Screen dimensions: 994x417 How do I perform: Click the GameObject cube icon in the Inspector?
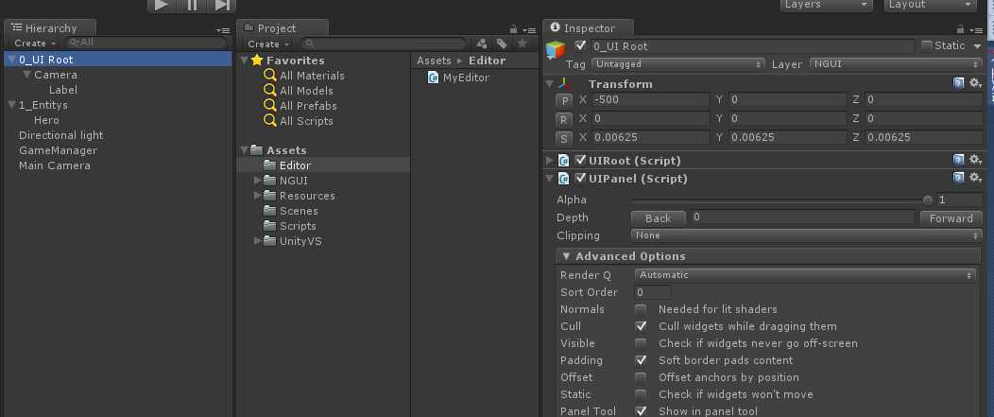(556, 51)
